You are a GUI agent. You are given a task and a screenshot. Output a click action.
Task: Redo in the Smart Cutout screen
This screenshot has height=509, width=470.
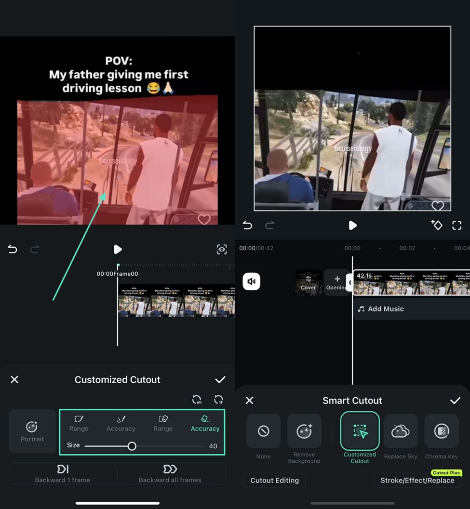coord(270,225)
